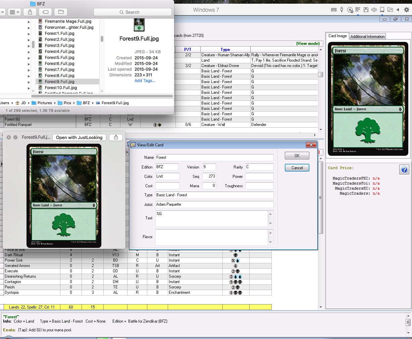Click the Finder Edit Tags icon
Image resolution: width=412 pixels, height=339 pixels.
45,12
